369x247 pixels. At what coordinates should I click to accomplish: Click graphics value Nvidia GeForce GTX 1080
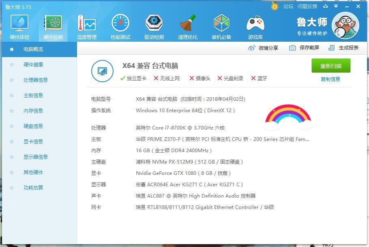(183, 173)
